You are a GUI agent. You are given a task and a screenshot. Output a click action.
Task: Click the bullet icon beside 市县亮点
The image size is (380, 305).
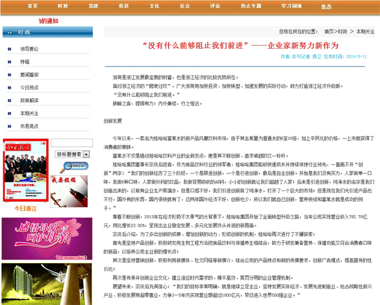[9, 126]
